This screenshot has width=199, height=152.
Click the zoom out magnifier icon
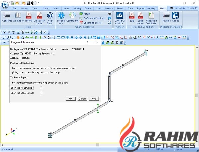tap(9, 37)
